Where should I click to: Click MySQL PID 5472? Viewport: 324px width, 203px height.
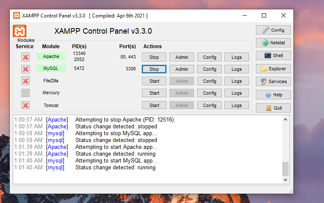[x=79, y=68]
